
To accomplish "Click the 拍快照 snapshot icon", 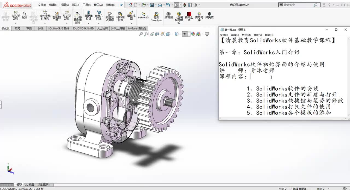I will pyautogui.click(x=168, y=15).
